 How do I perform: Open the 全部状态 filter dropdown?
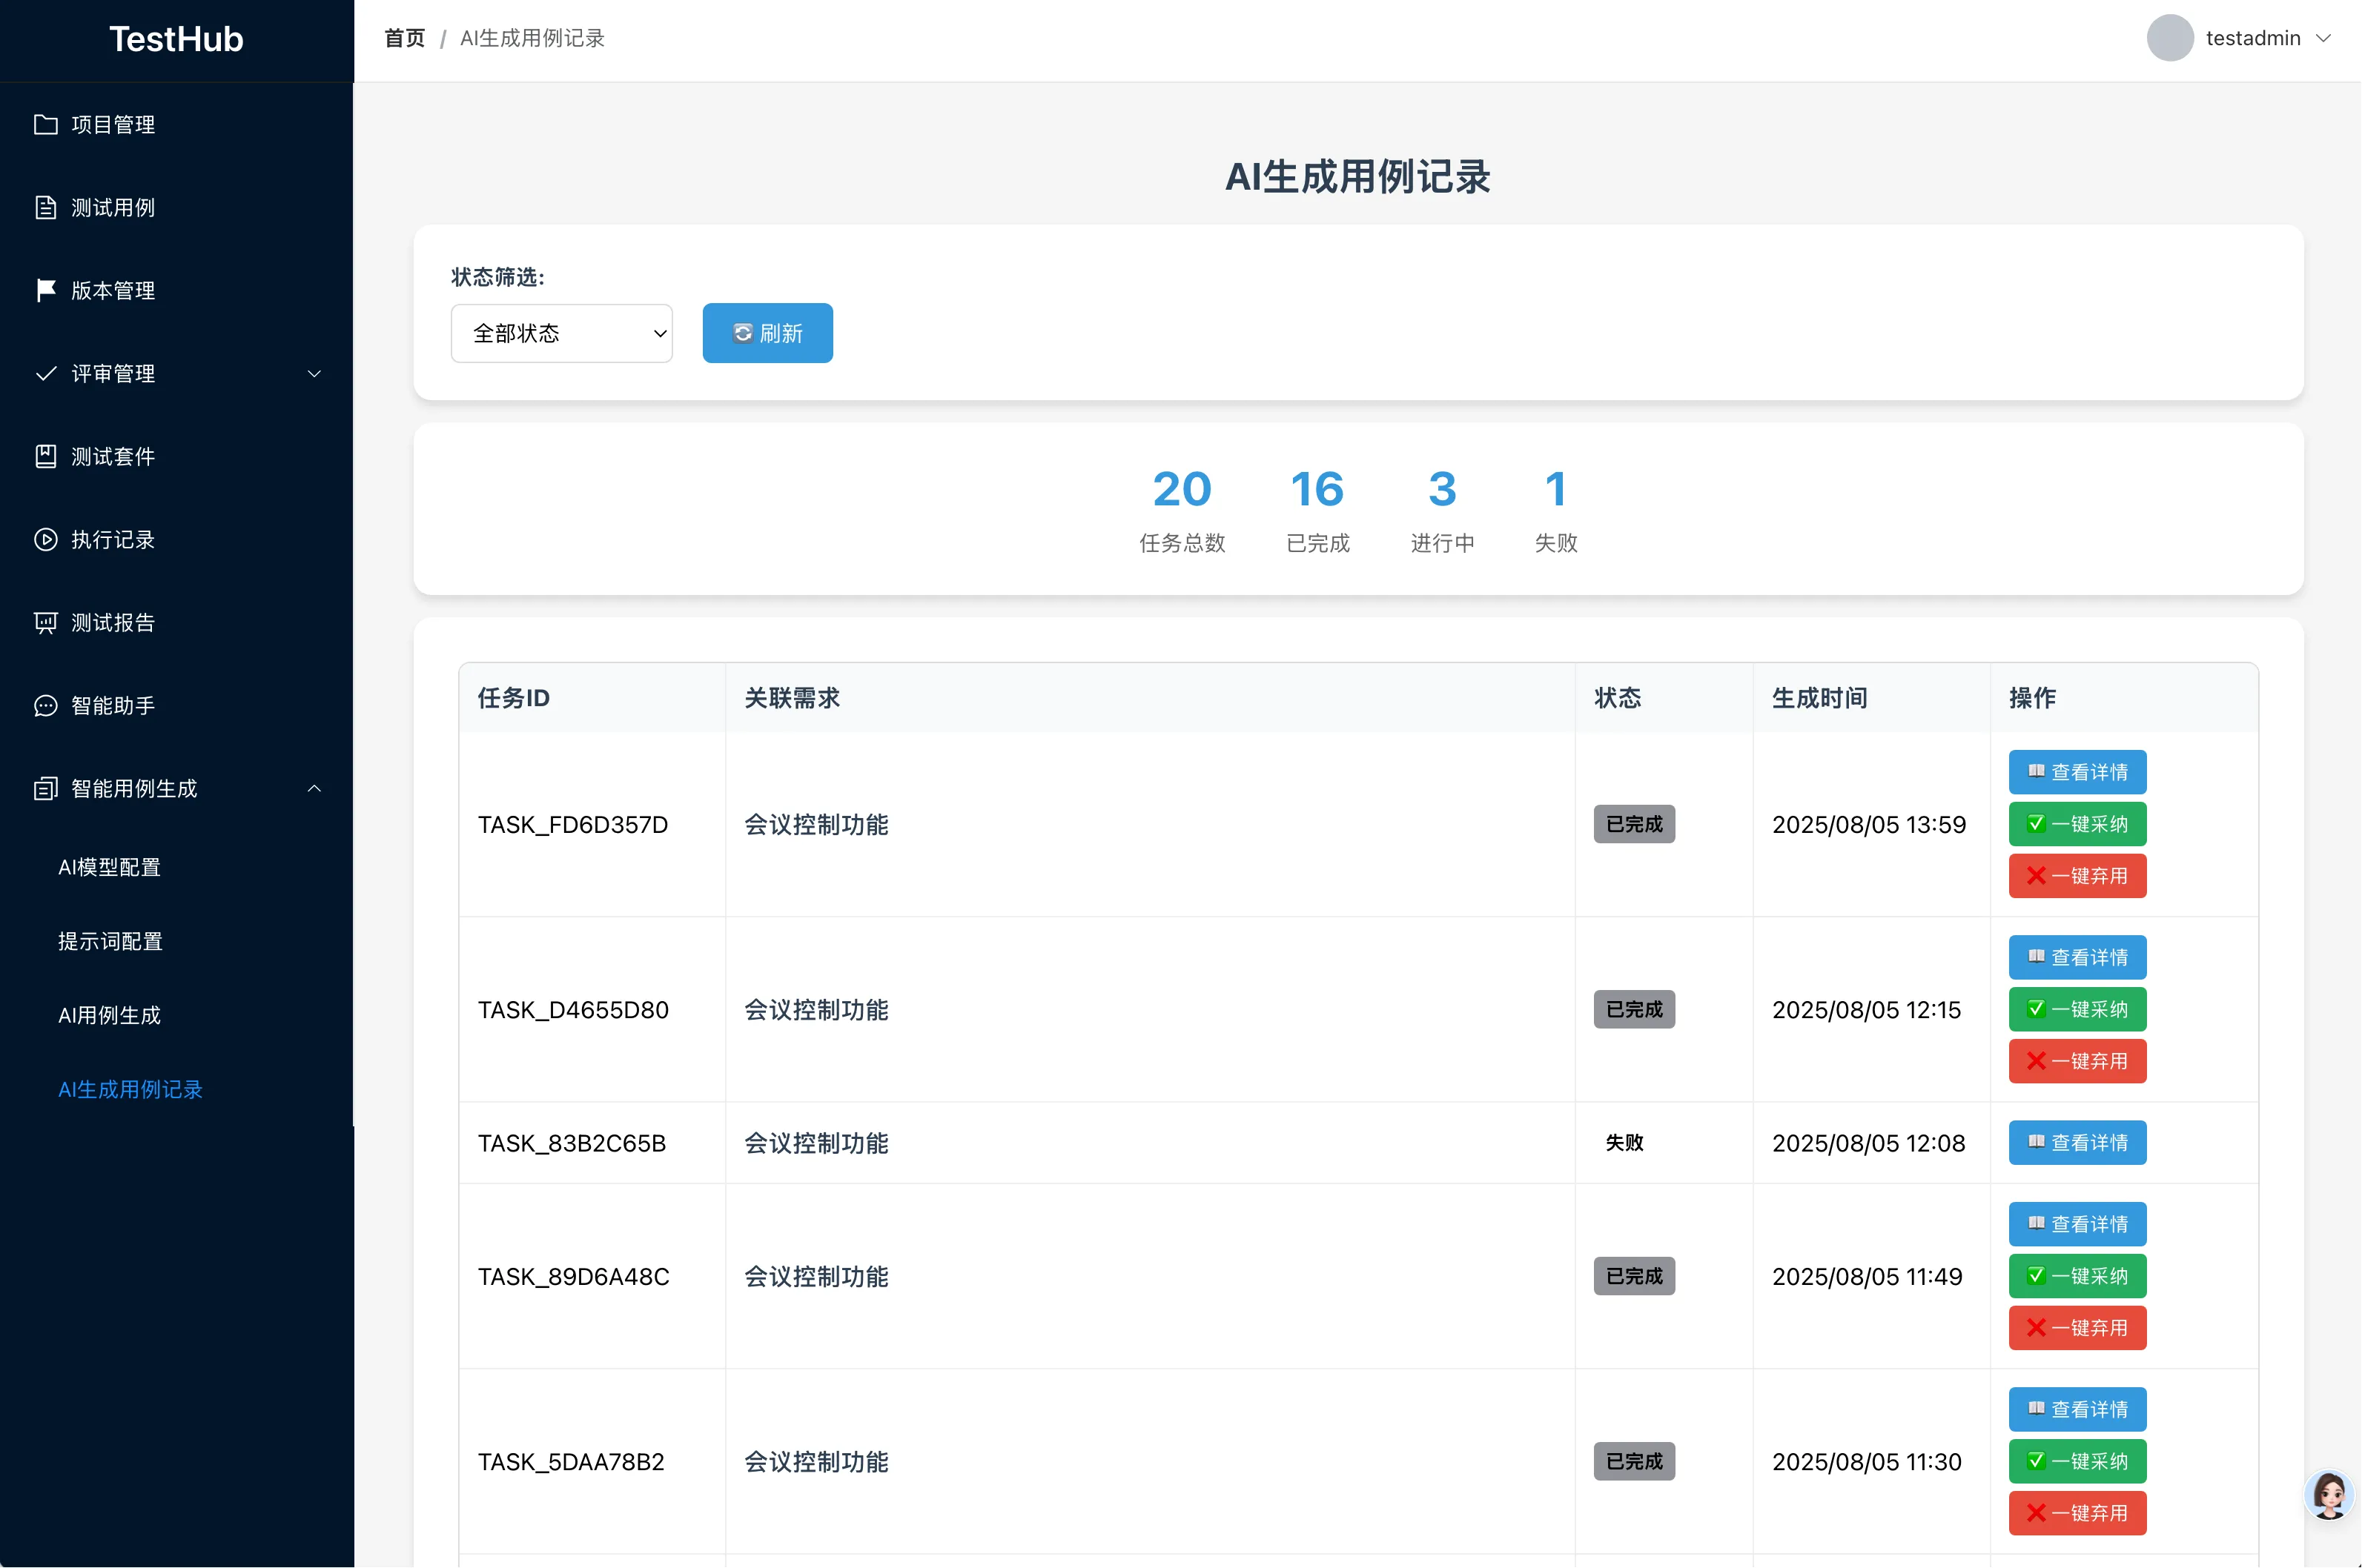561,333
